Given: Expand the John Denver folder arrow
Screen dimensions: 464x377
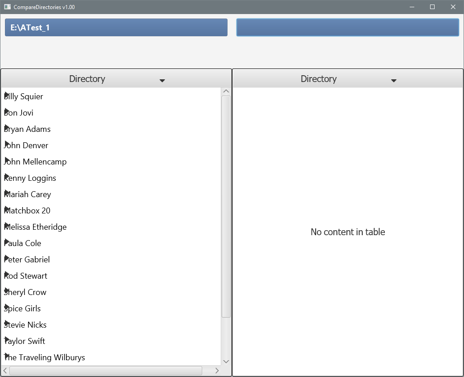Looking at the screenshot, I should coord(7,144).
